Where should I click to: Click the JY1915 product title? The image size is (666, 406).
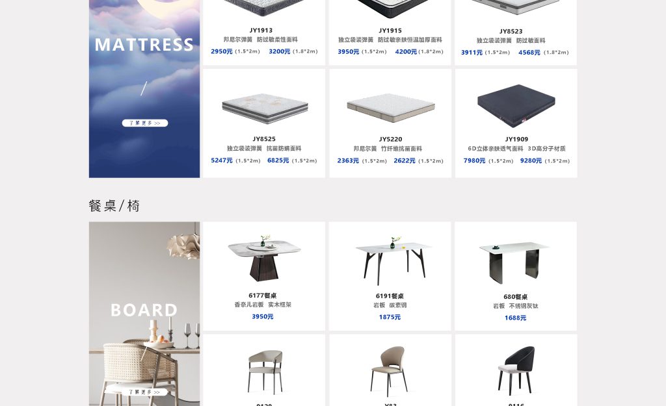click(x=390, y=31)
